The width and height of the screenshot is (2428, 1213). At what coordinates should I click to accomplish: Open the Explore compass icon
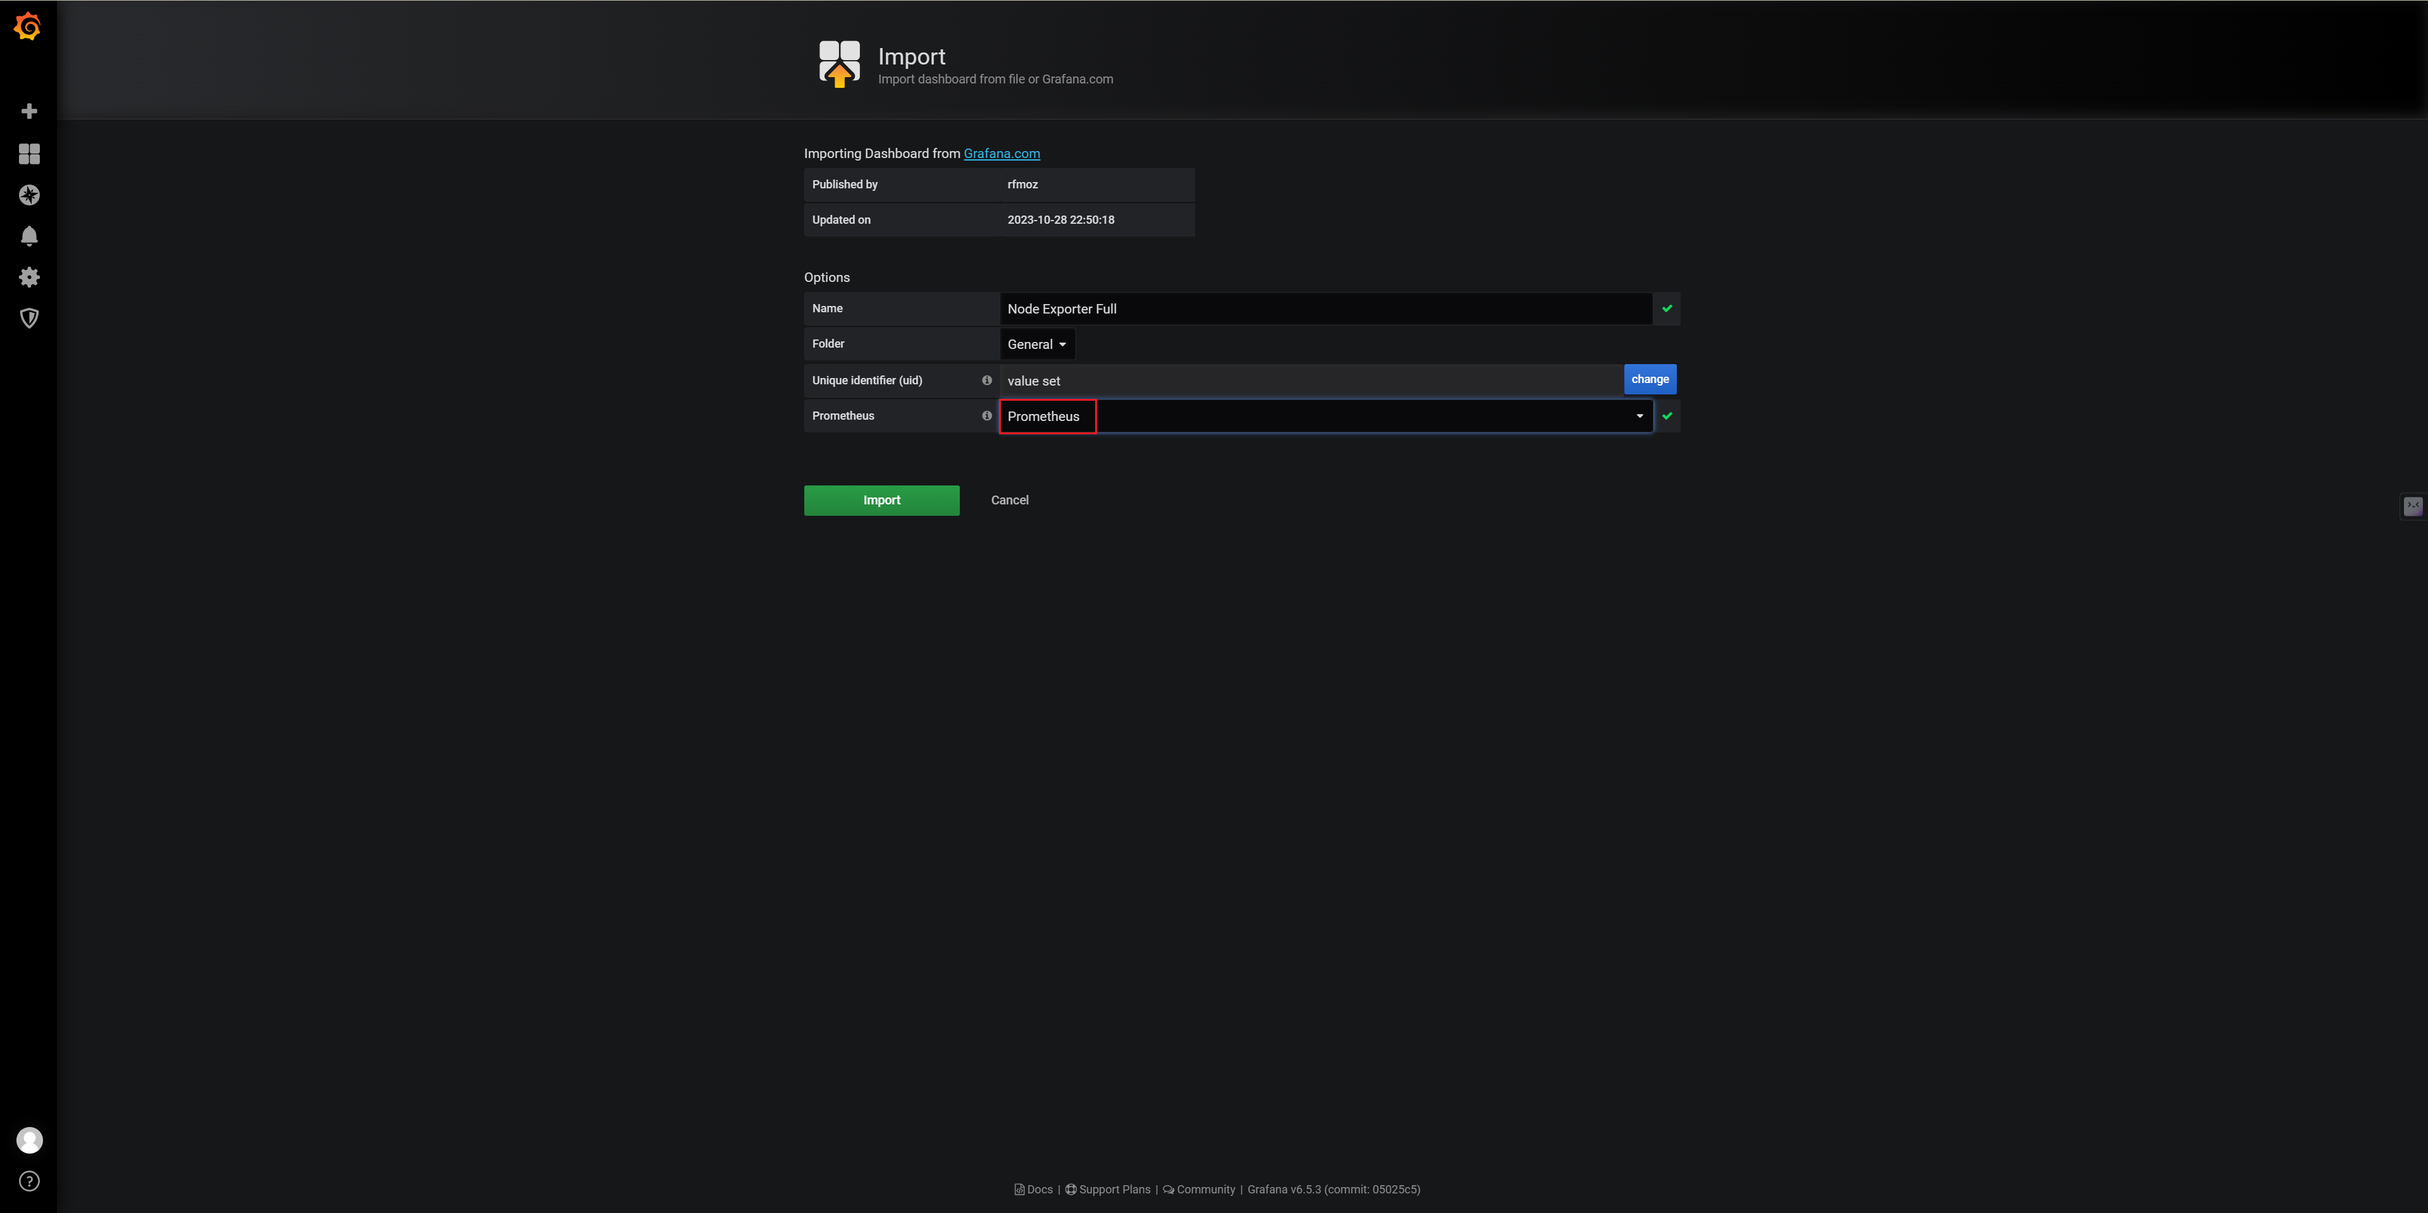(29, 195)
